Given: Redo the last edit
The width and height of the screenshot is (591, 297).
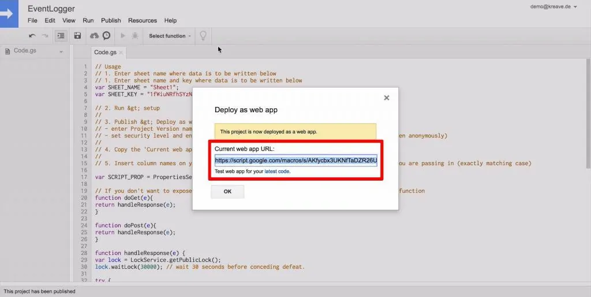Looking at the screenshot, I should click(45, 36).
